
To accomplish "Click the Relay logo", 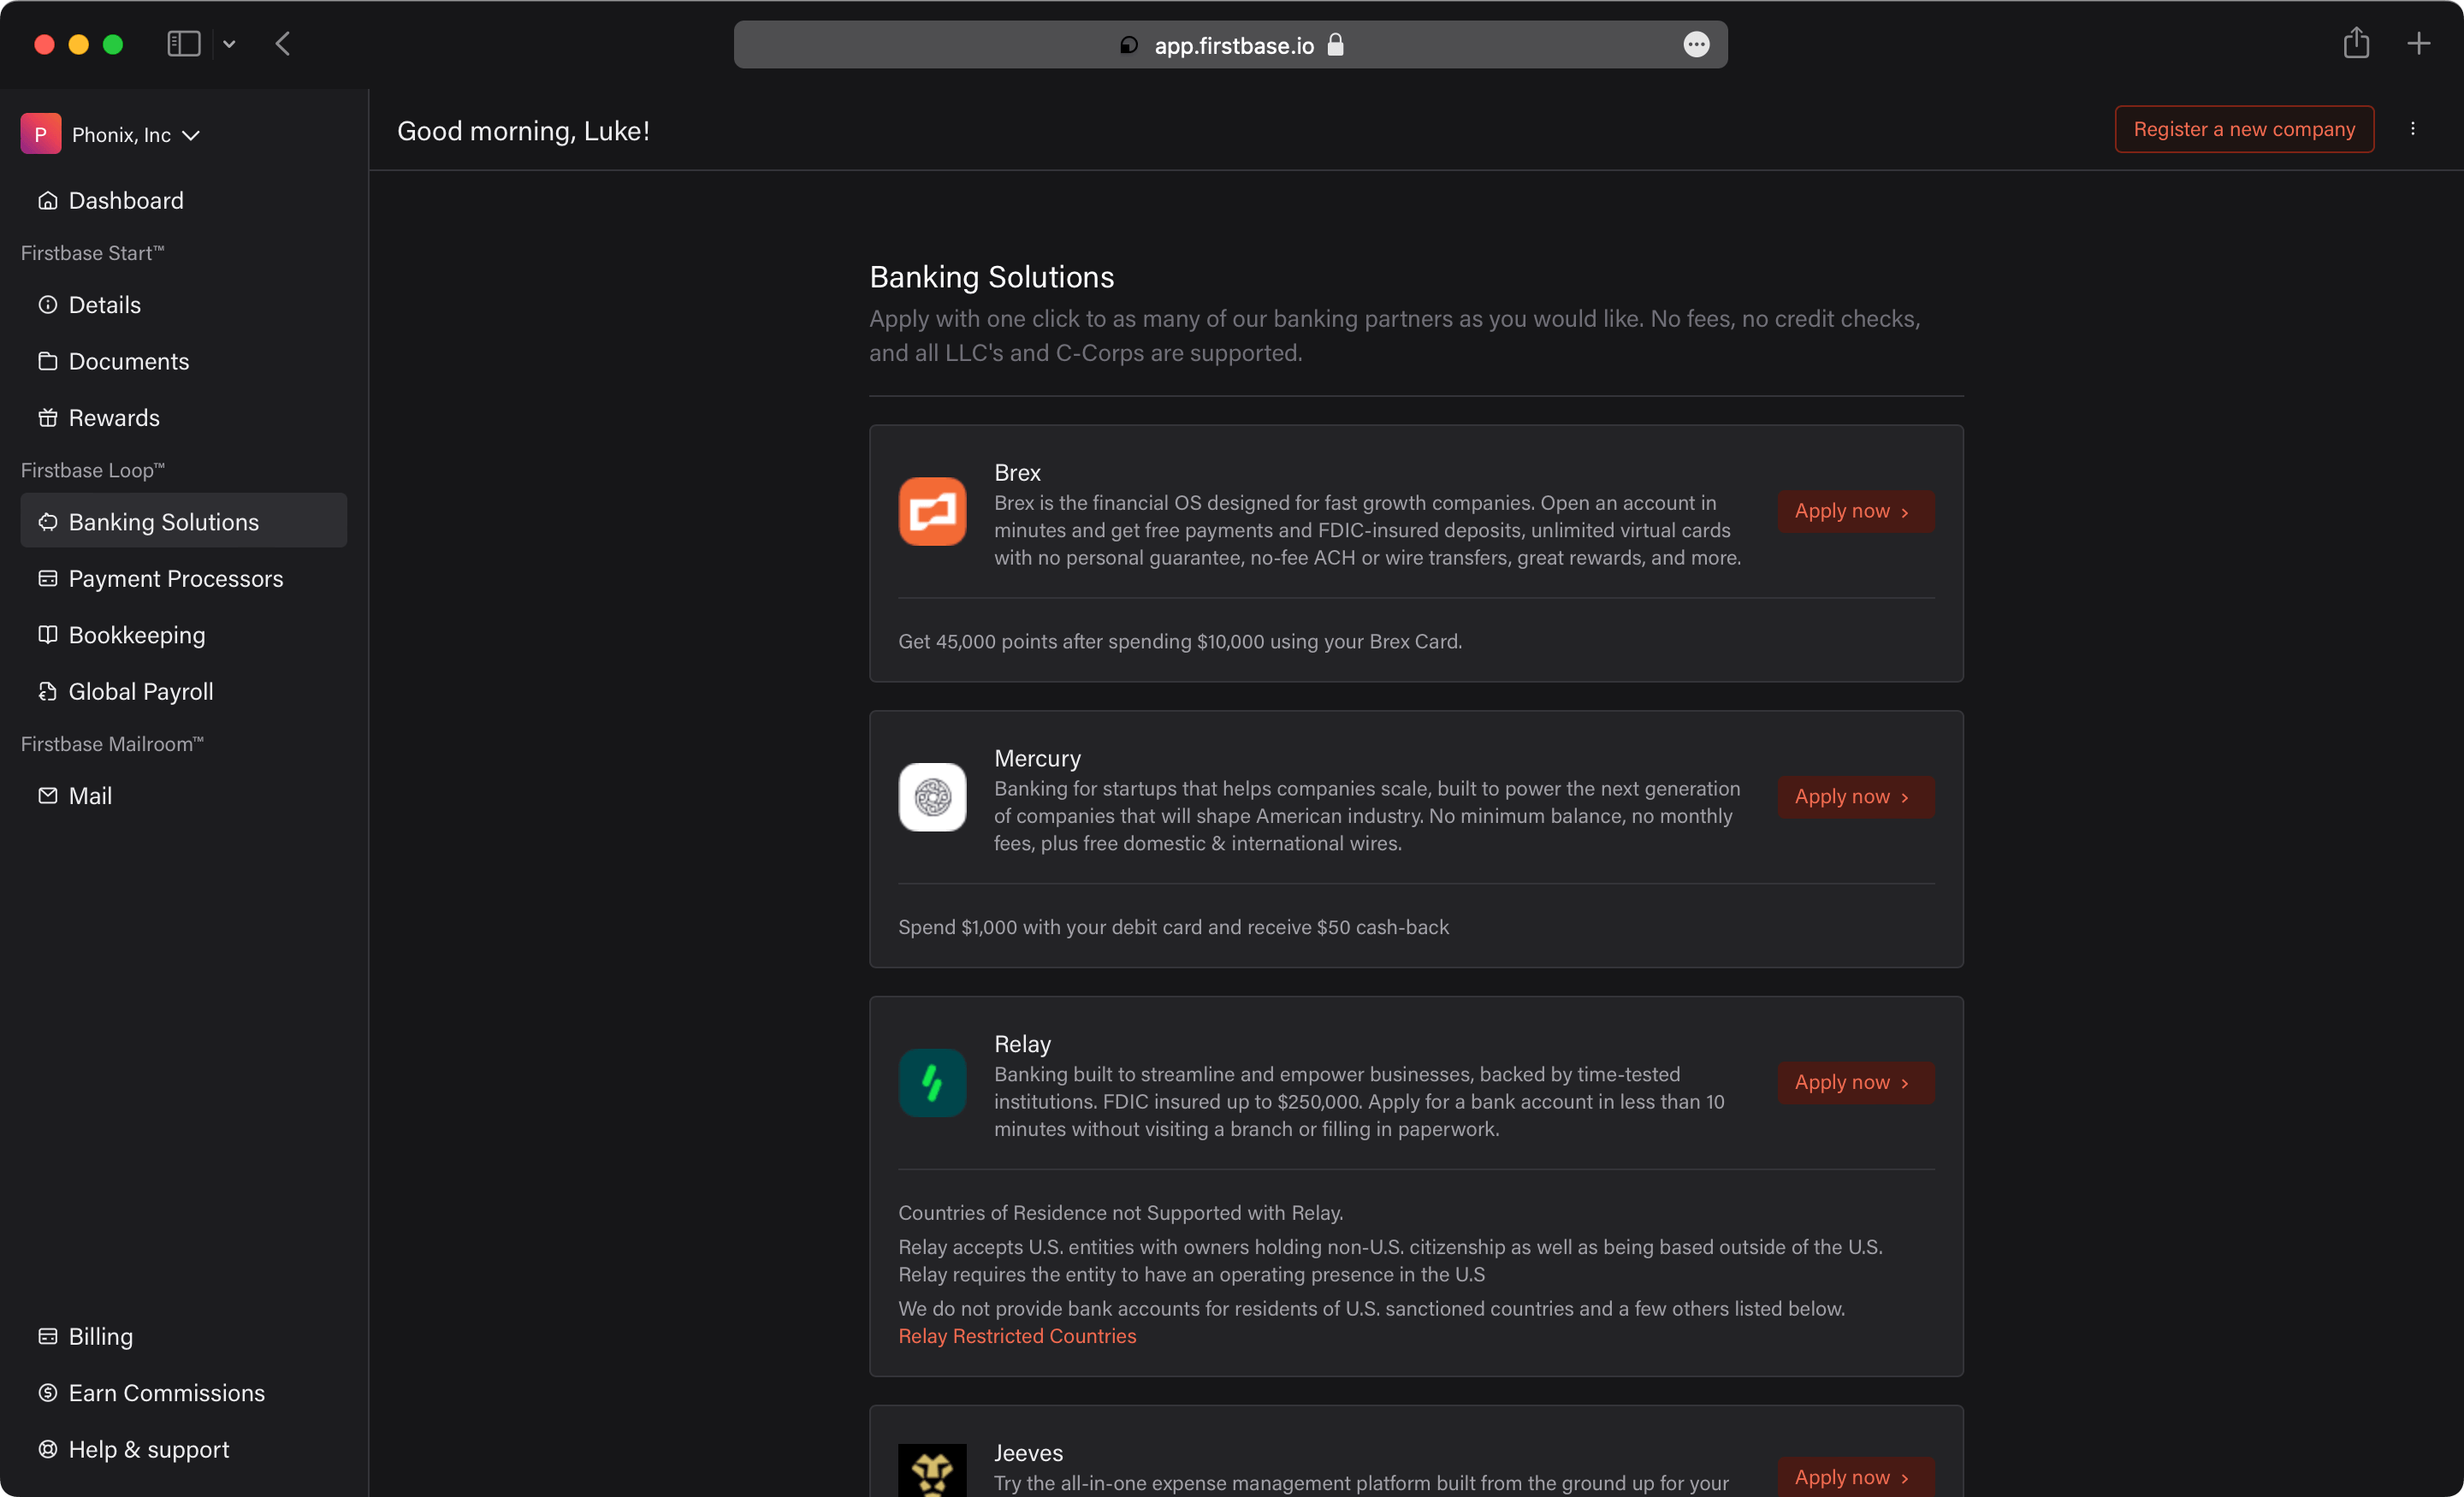I will 932,1082.
